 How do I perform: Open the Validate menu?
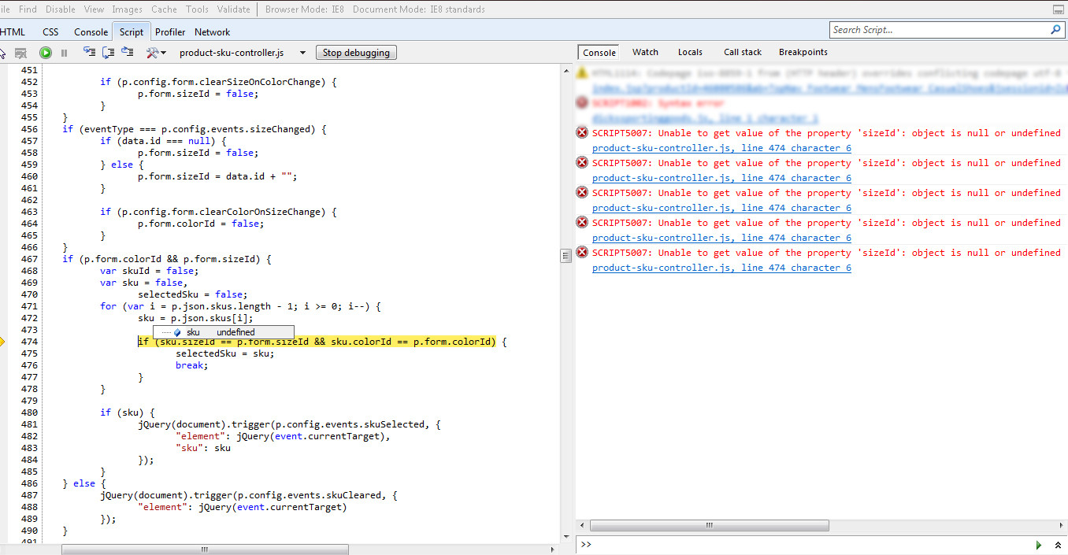coord(232,9)
